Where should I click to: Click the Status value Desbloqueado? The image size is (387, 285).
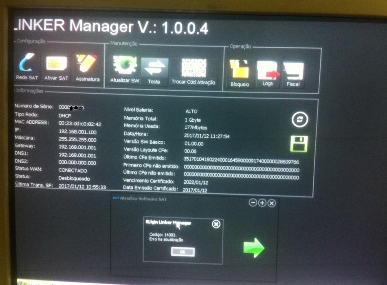pyautogui.click(x=74, y=178)
